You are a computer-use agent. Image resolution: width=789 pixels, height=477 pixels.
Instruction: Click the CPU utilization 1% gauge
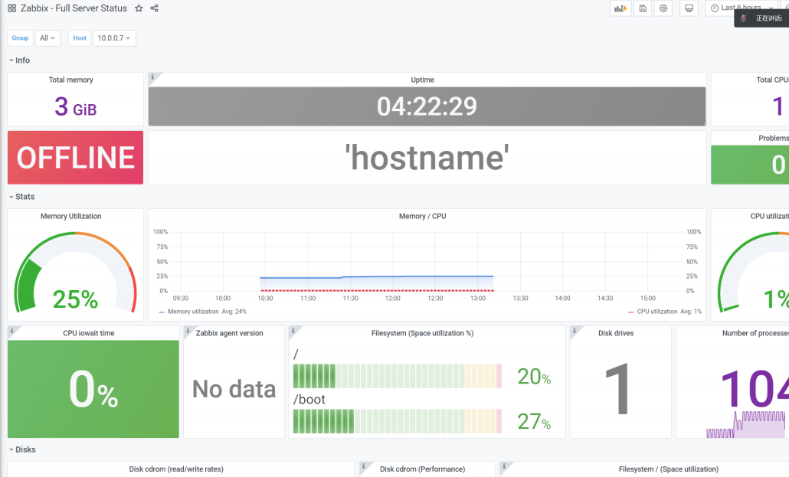point(753,272)
